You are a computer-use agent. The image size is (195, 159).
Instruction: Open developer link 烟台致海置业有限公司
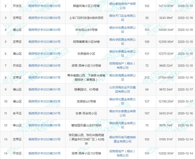coord(122,78)
